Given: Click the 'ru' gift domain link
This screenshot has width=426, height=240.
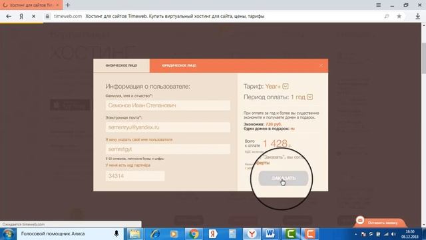Looking at the screenshot, I should (293, 129).
